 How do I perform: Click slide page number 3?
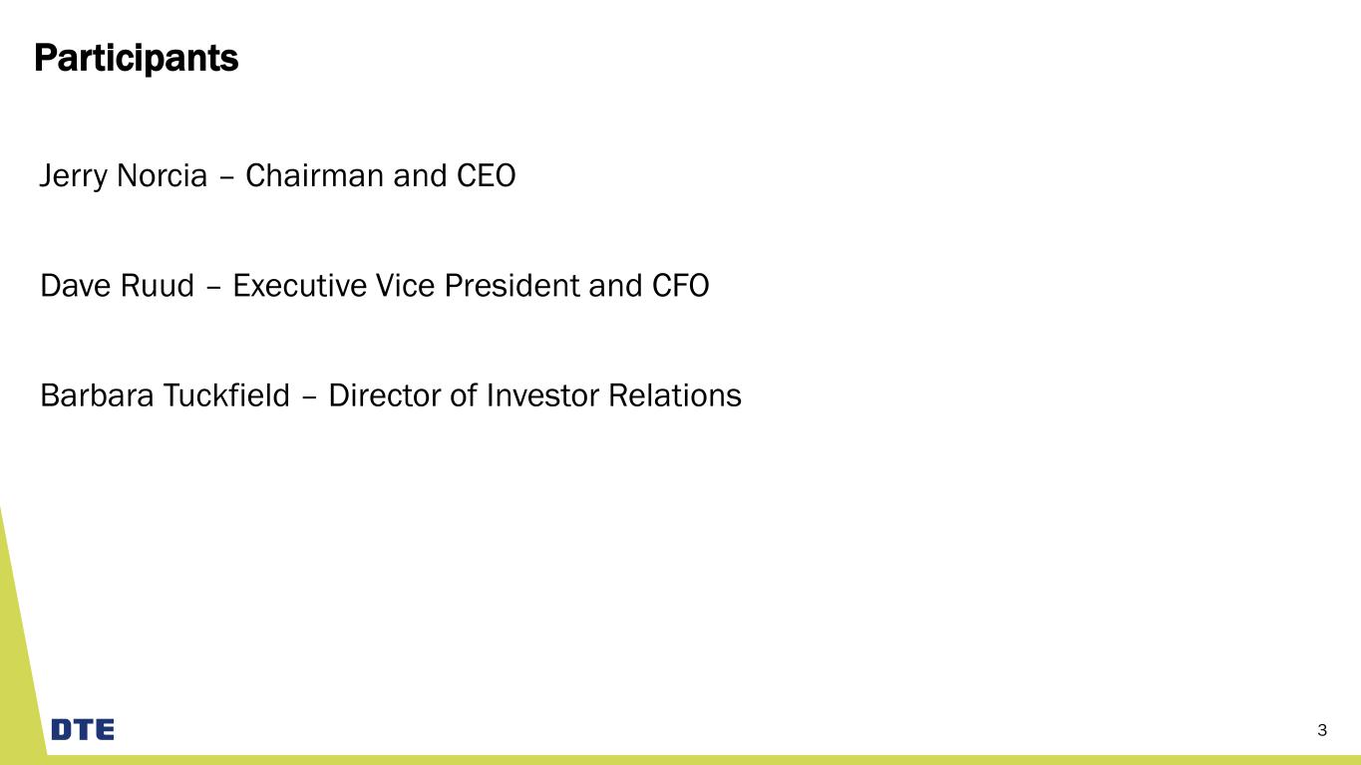[1322, 730]
